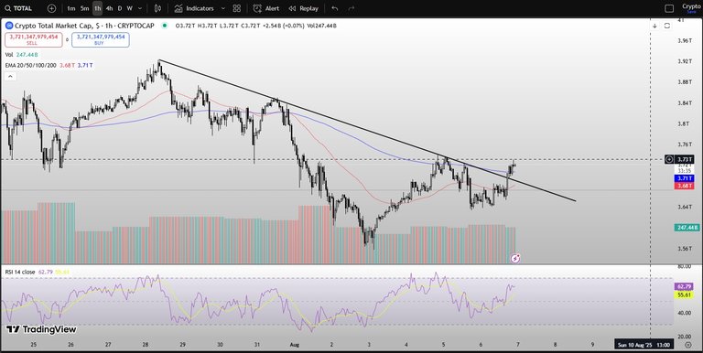
Task: Open the indicator templates grid icon
Action: [237, 8]
